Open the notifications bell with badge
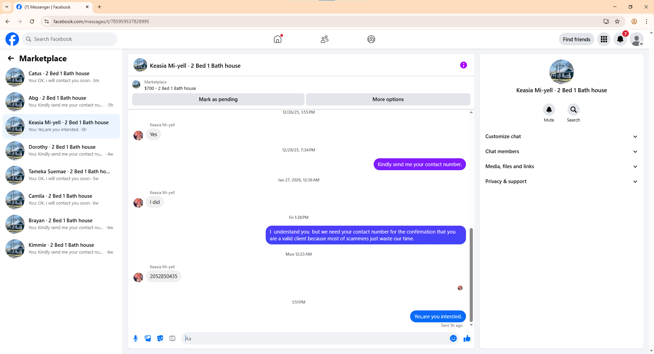This screenshot has width=654, height=354. pos(620,39)
